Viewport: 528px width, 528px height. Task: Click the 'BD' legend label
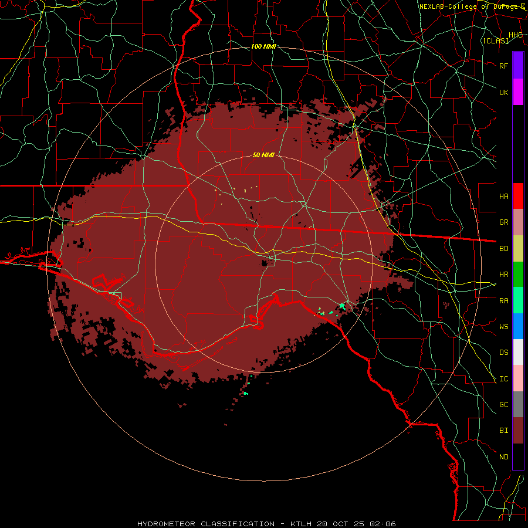tap(504, 249)
